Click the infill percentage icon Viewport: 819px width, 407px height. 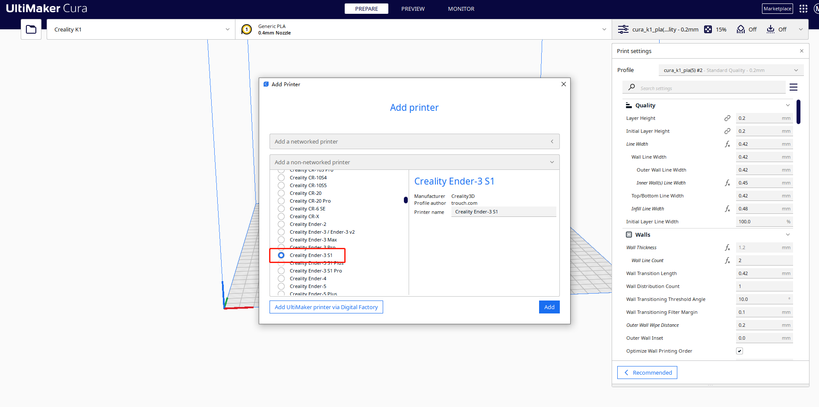click(x=708, y=29)
